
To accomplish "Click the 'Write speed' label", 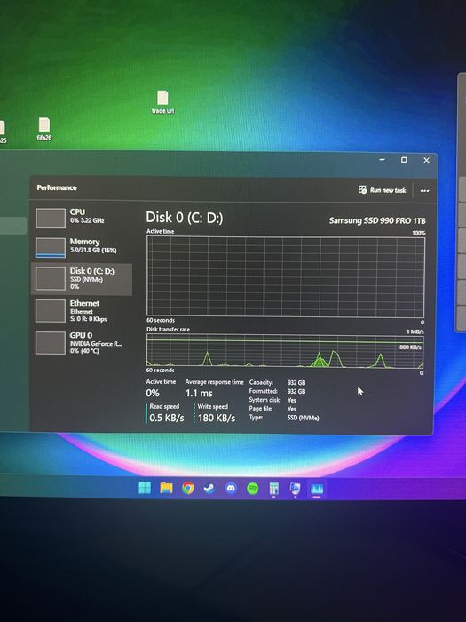I will [212, 407].
